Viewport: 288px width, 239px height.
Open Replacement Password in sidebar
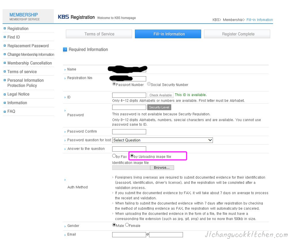[x=28, y=46]
